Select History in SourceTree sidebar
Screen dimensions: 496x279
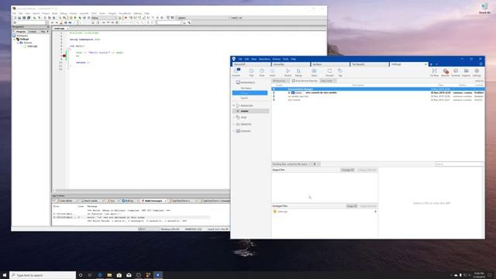pyautogui.click(x=250, y=93)
